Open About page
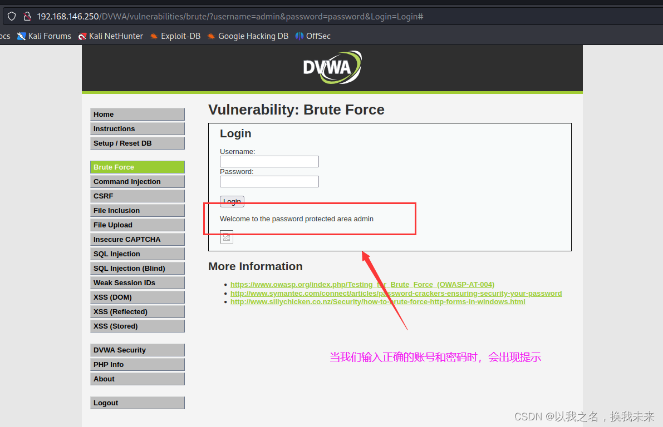Image resolution: width=663 pixels, height=427 pixels. (x=137, y=379)
